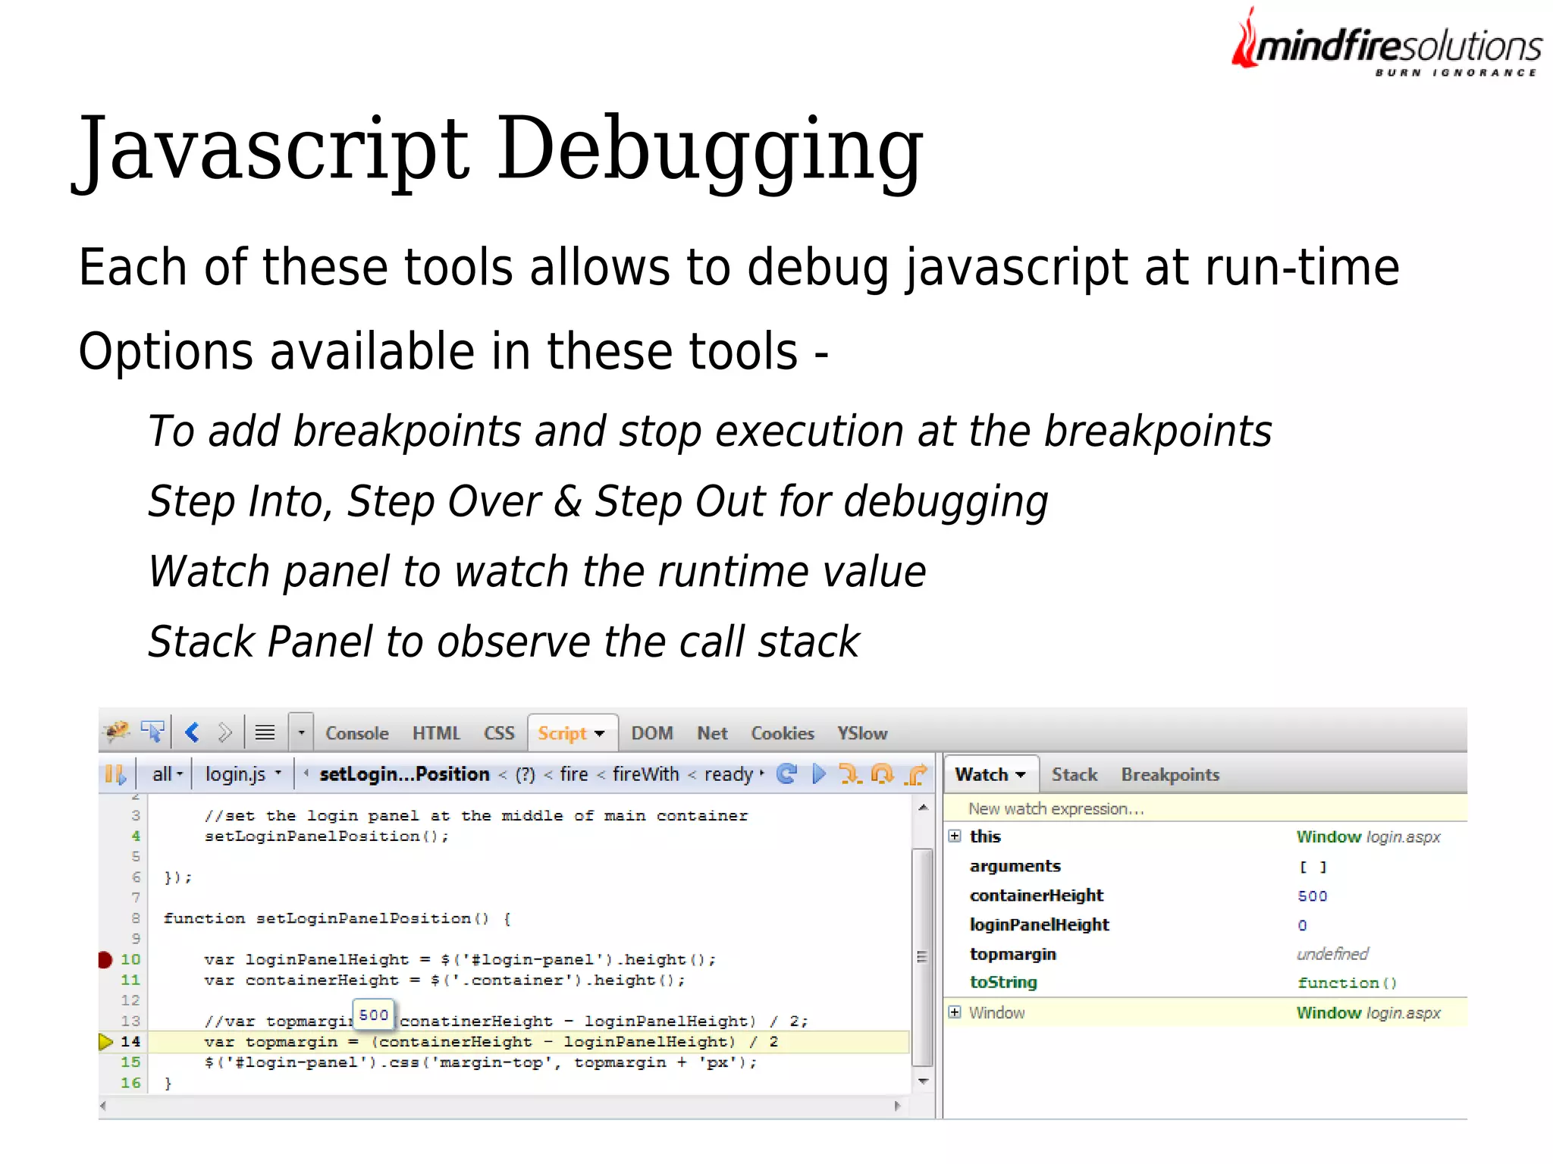Open the Stack side panel tab
1553x1164 pixels.
(x=1074, y=774)
